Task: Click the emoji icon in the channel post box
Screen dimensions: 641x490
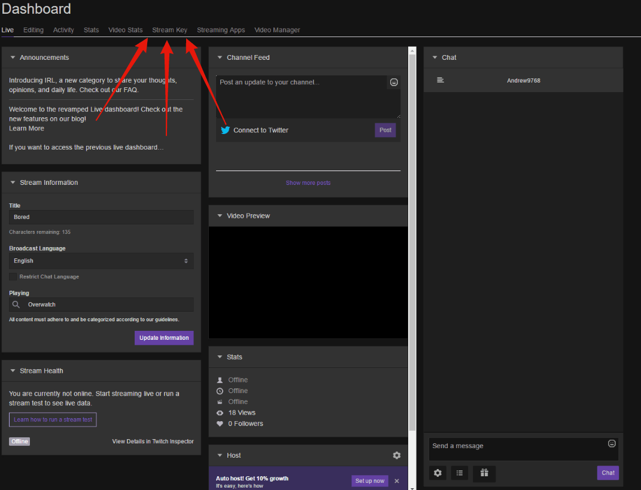Action: (394, 82)
